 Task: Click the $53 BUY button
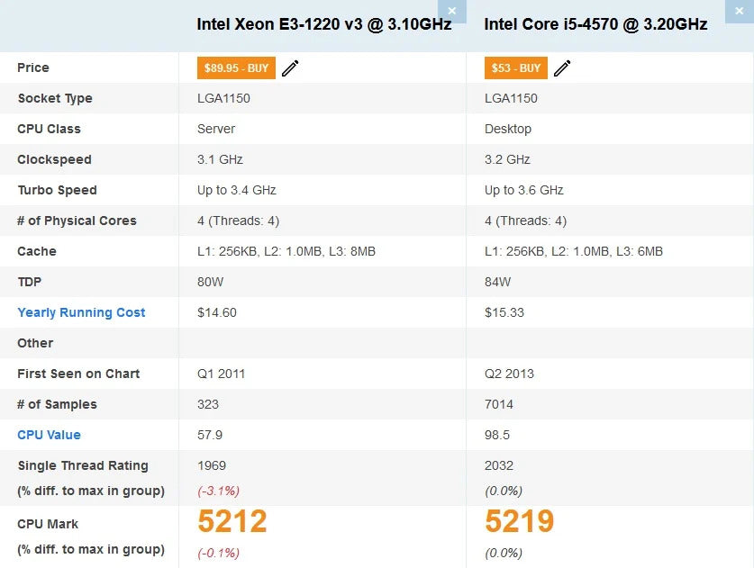coord(516,68)
